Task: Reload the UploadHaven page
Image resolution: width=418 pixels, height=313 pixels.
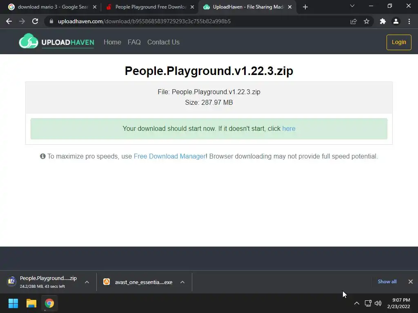Action: 35,21
